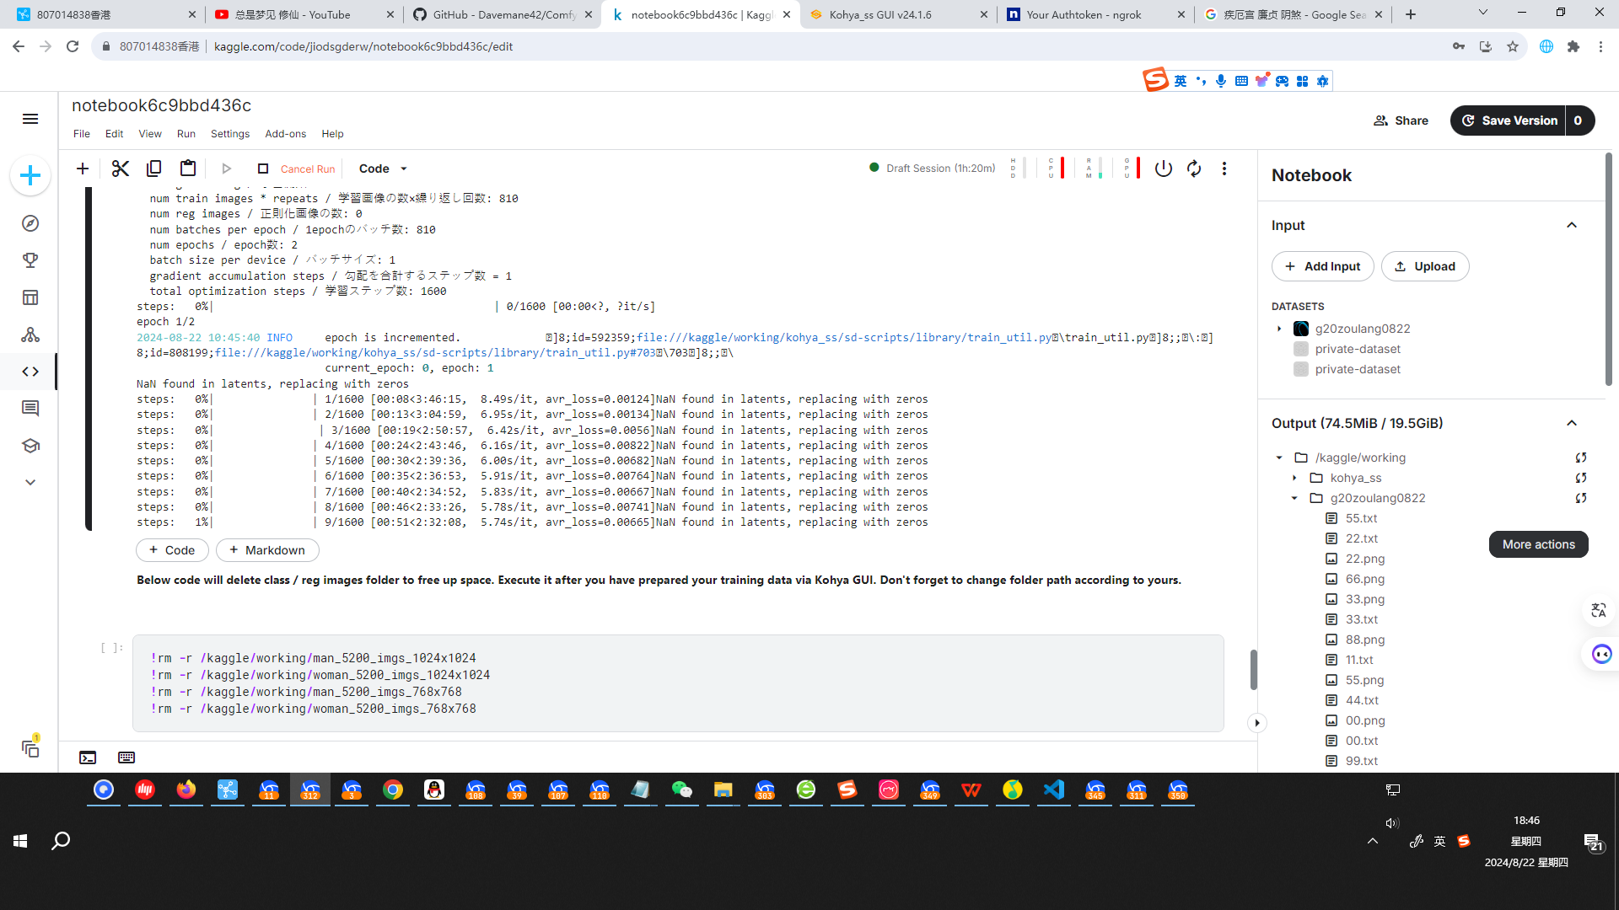Collapse the Input section chevron
Screen dimensions: 1619x910
click(x=1572, y=225)
